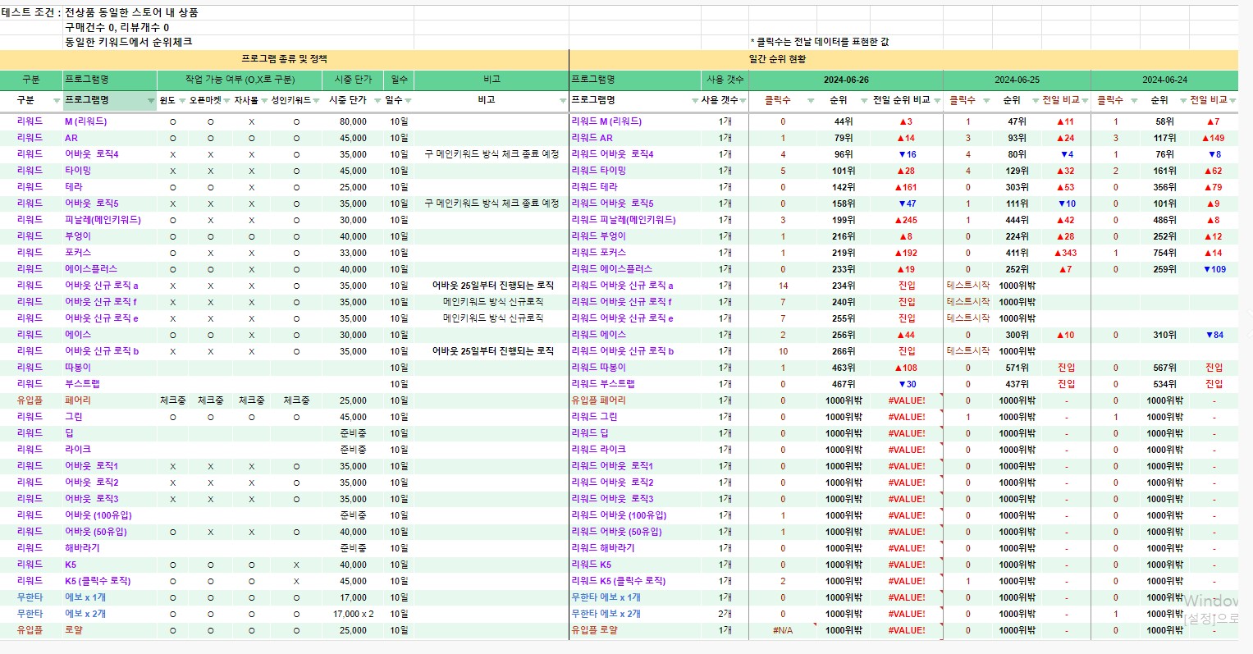
Task: Select the 리워드 에이스플러스 ranking table cell
Action: click(x=635, y=269)
